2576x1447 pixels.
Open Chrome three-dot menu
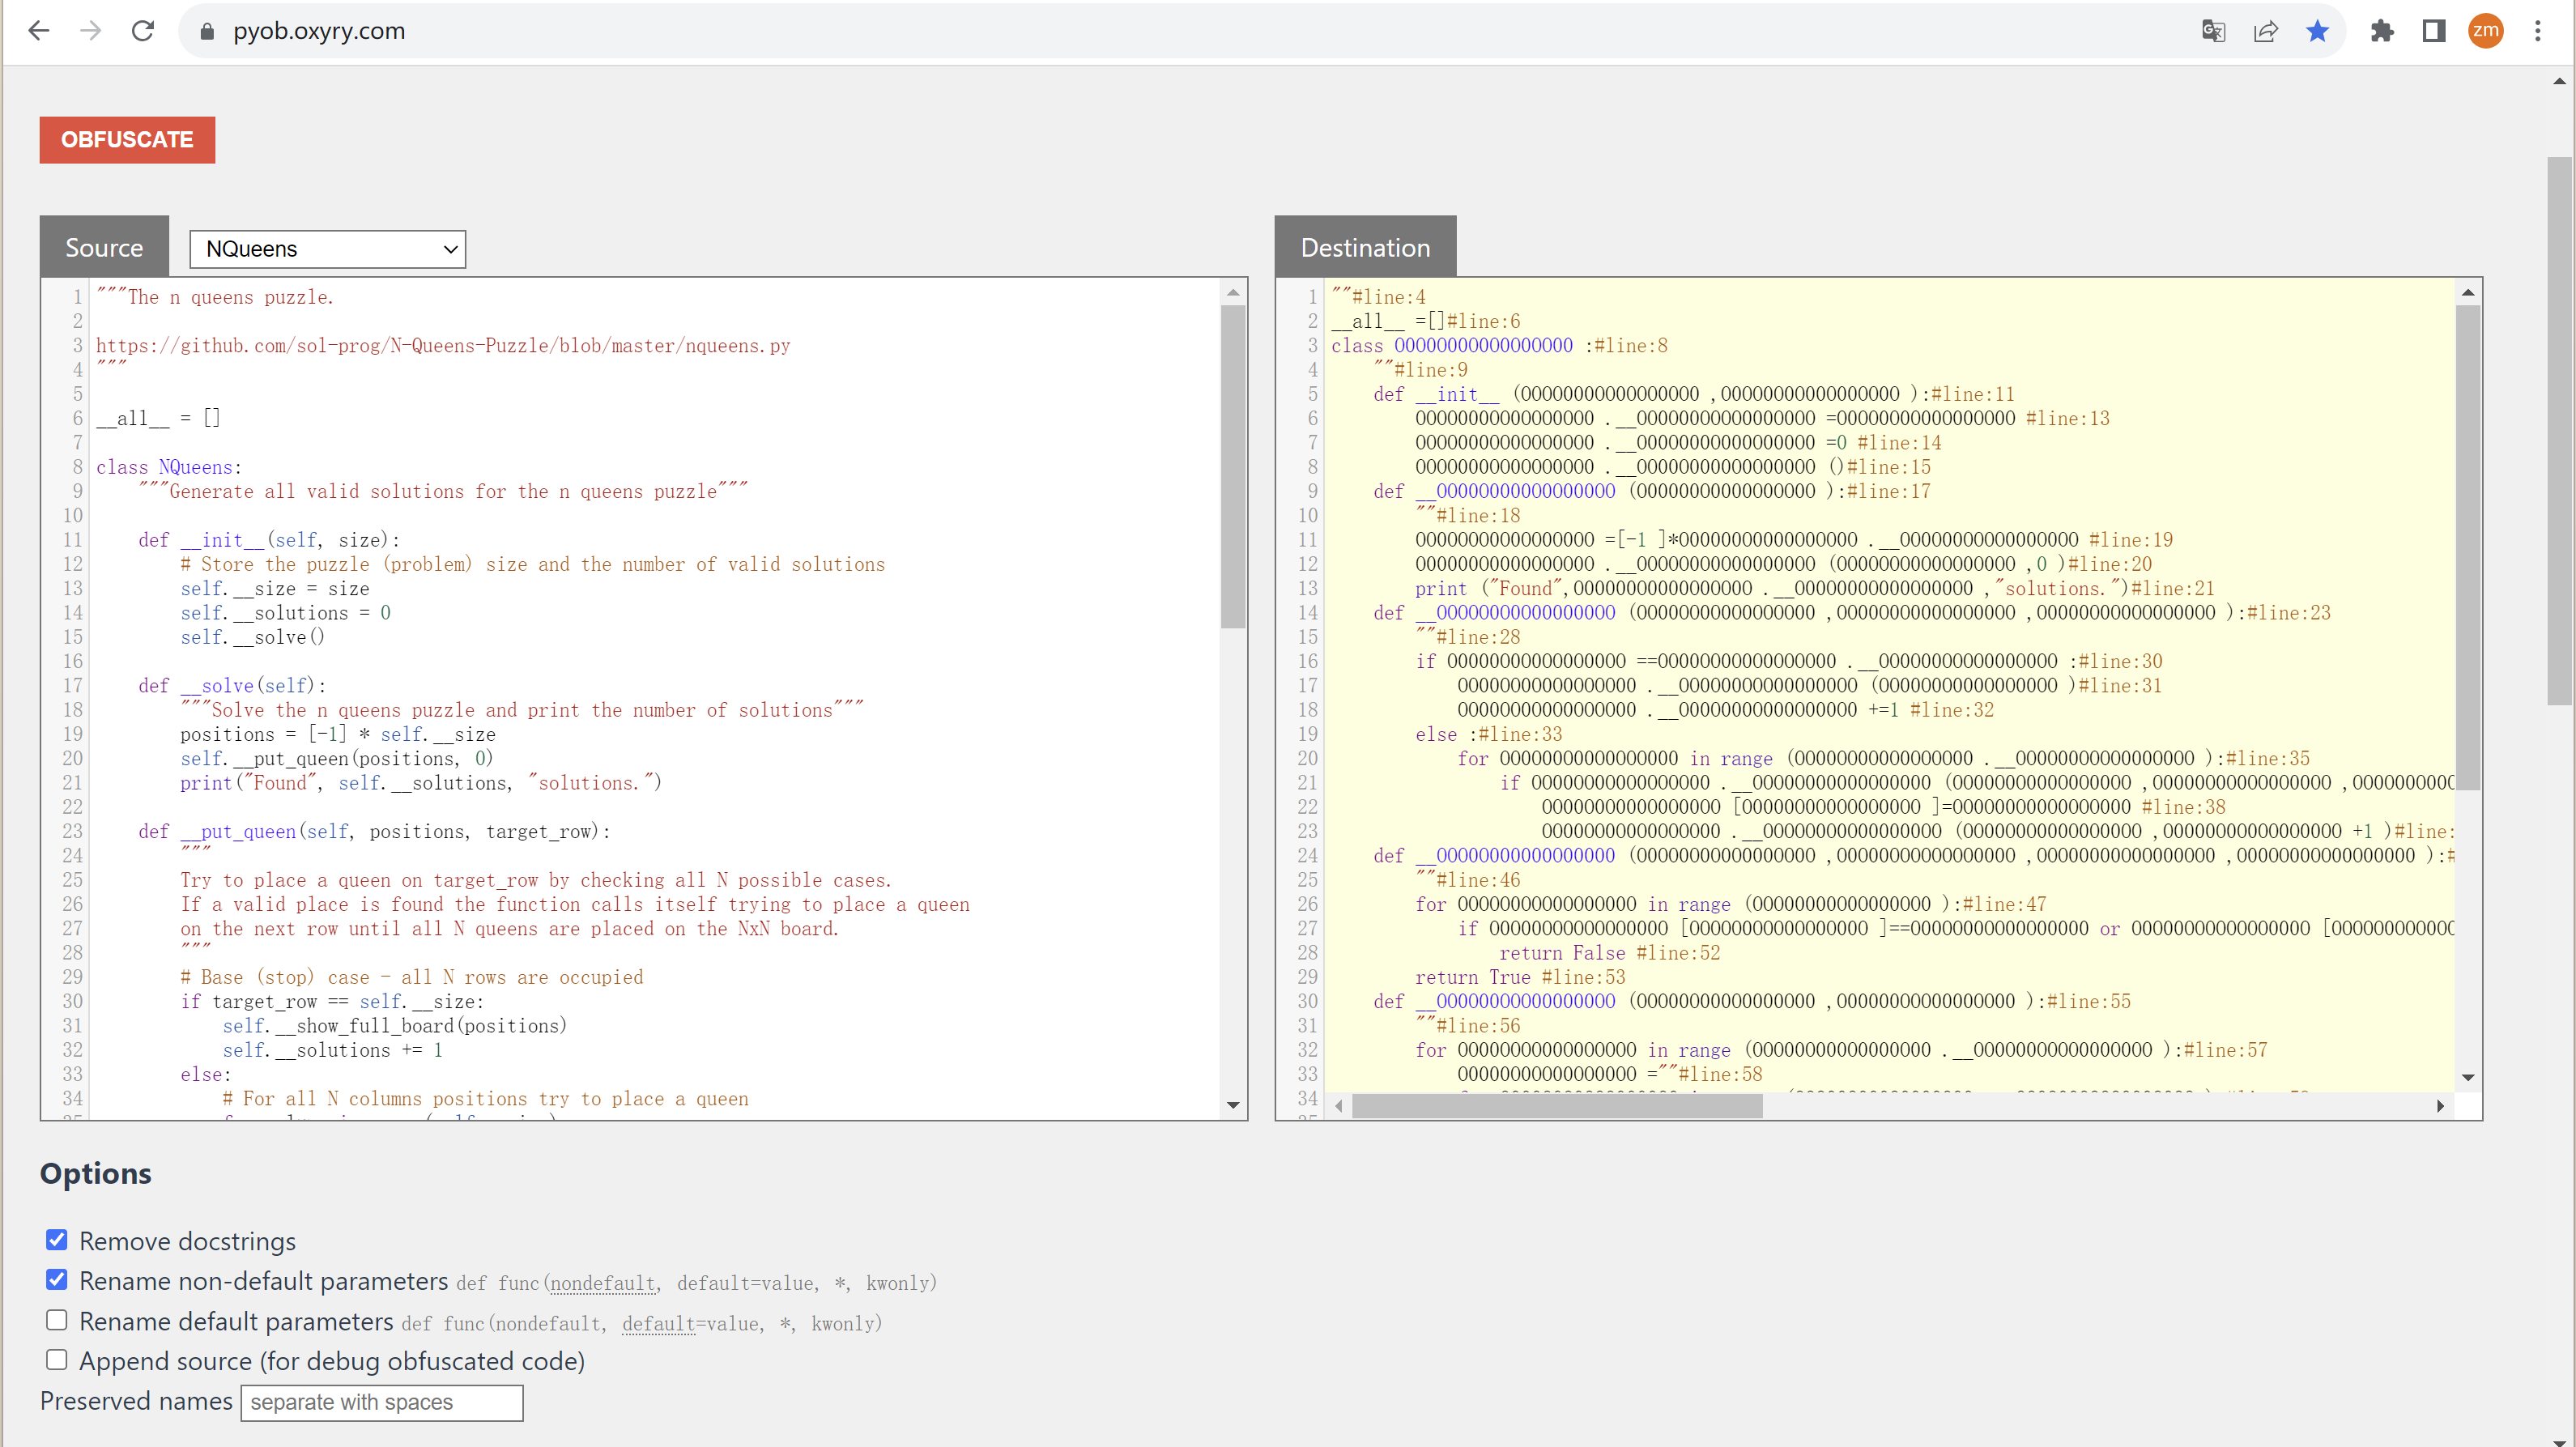[x=2537, y=31]
